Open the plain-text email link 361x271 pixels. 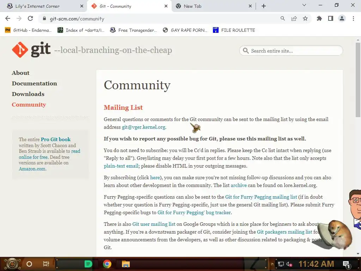point(121,166)
